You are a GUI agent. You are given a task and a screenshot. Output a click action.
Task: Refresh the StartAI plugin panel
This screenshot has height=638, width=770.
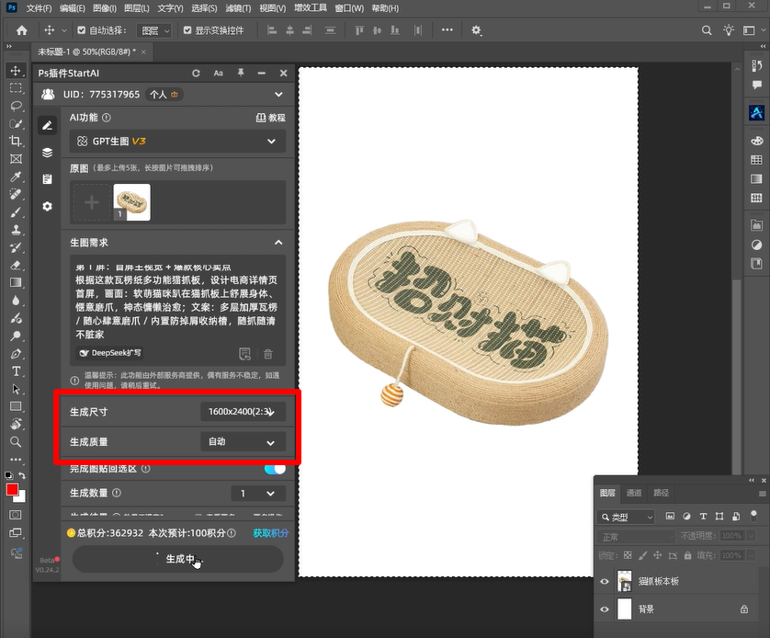point(196,74)
